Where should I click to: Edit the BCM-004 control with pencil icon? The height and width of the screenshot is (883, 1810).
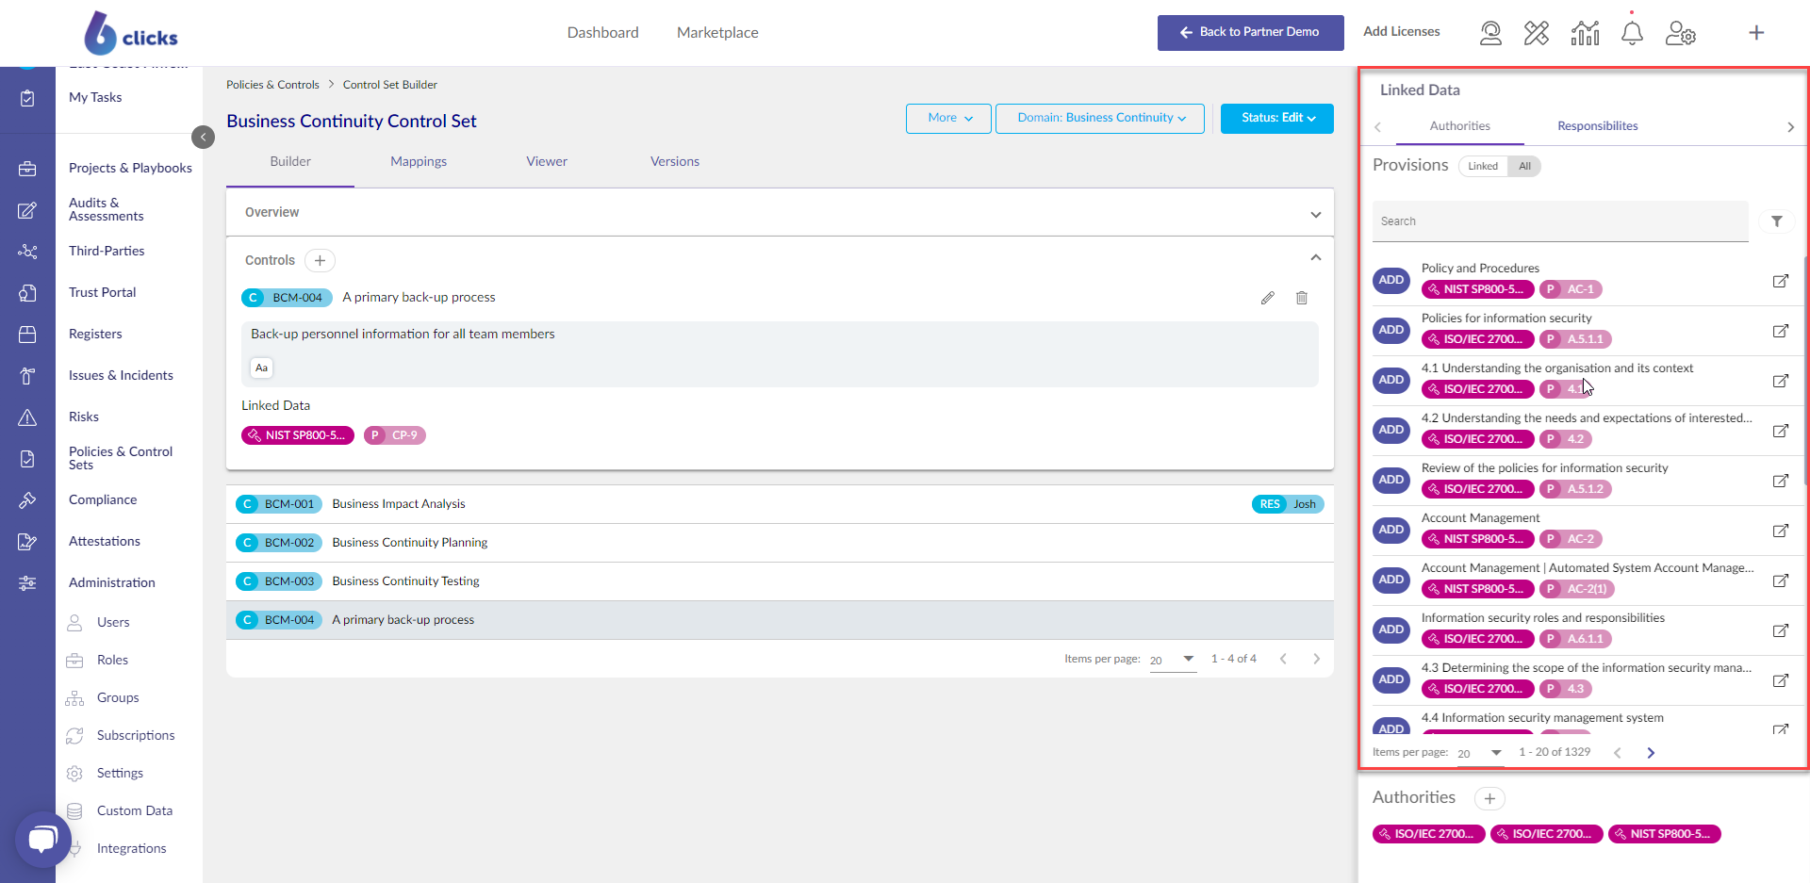point(1268,298)
